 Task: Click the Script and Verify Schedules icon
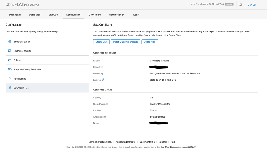click(x=10, y=69)
